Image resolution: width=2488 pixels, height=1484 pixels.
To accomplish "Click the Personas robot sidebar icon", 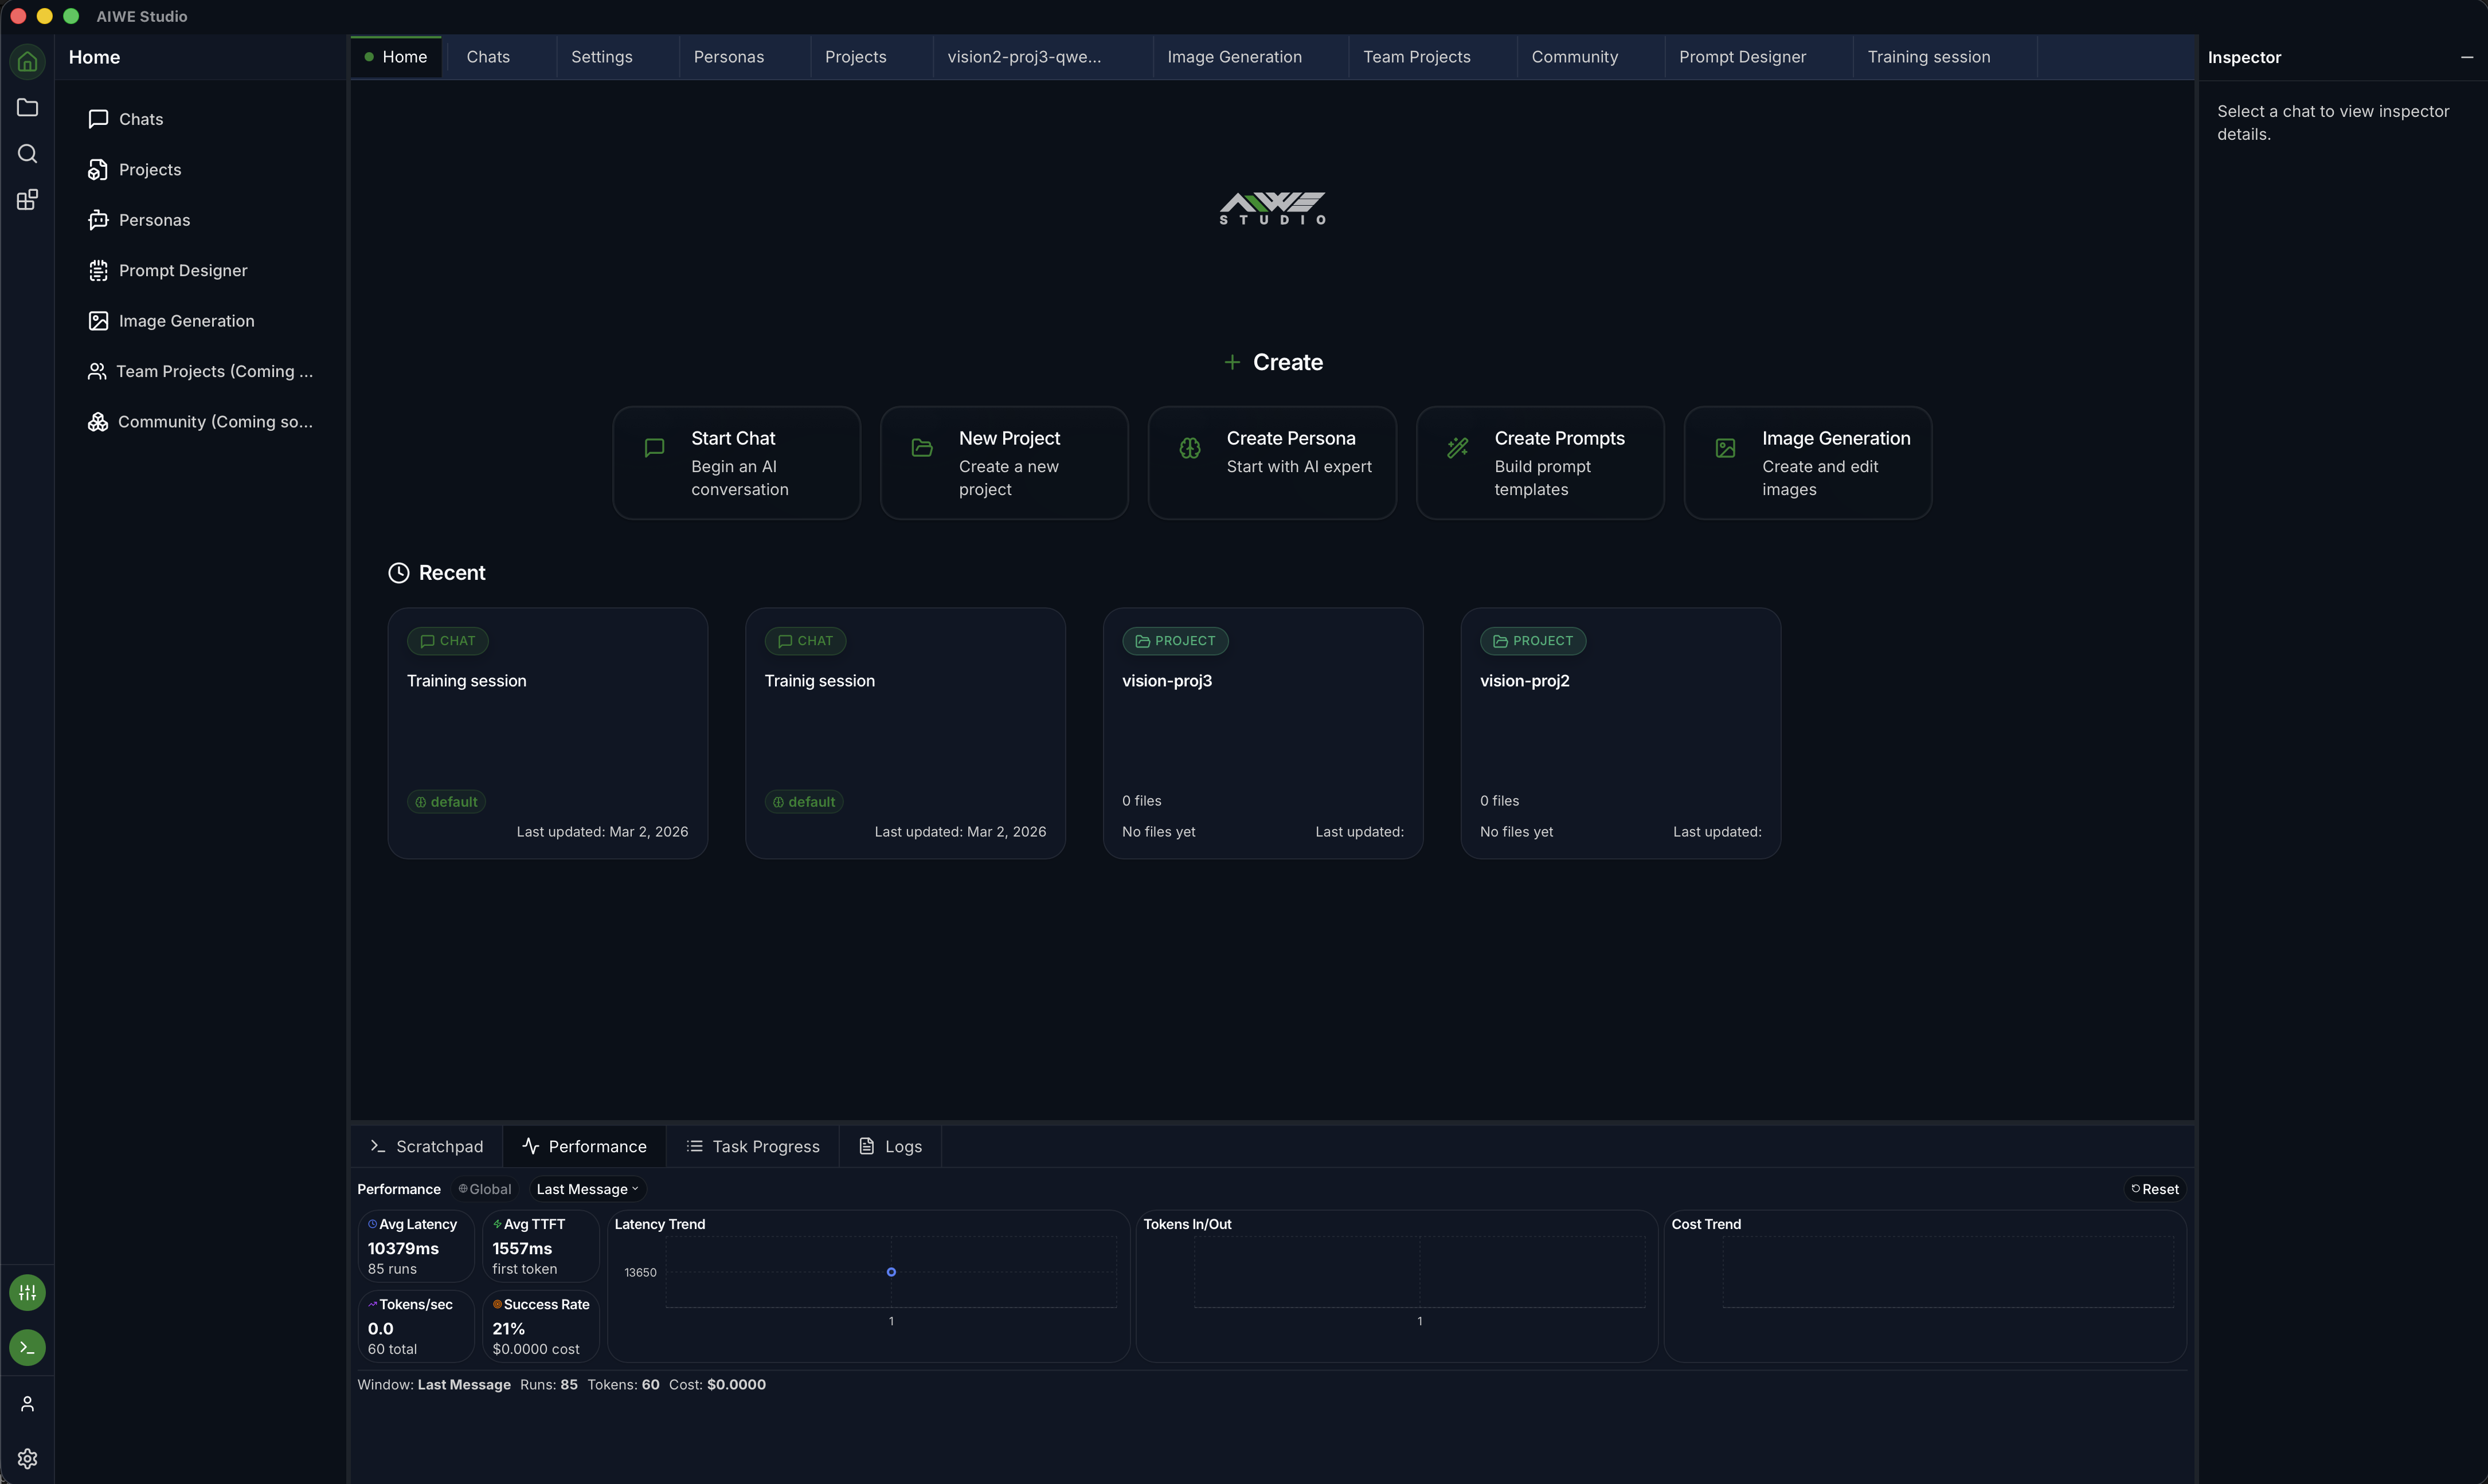I will [98, 220].
